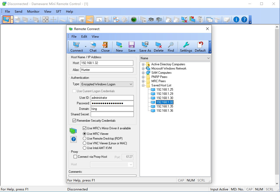Click the Save As toolbar icon

point(145,47)
